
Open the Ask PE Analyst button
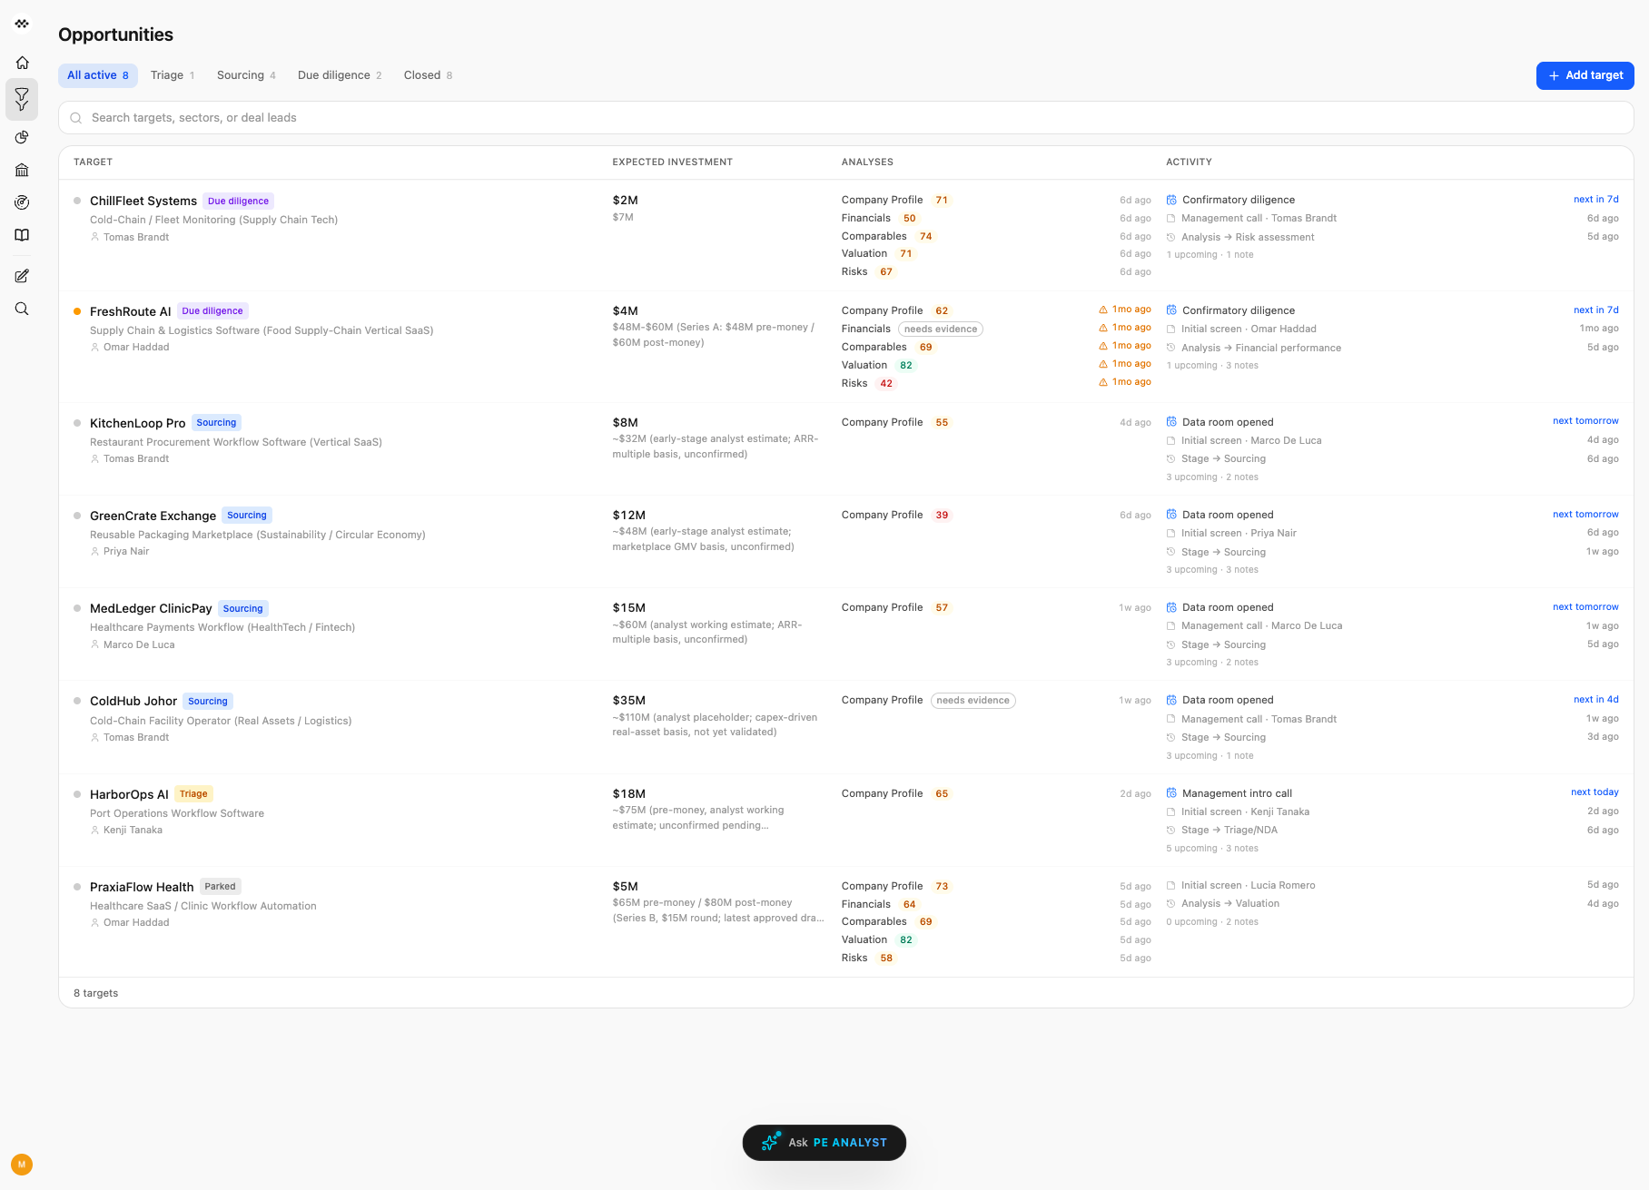click(824, 1143)
